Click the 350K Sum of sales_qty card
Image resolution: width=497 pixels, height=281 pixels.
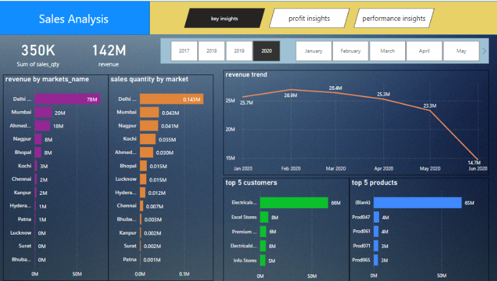coord(38,54)
